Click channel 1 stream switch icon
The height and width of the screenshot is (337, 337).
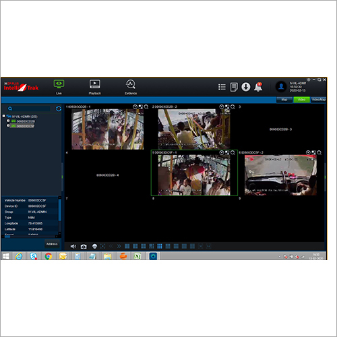[x=141, y=107]
